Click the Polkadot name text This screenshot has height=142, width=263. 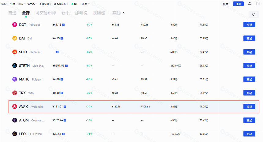pos(34,25)
